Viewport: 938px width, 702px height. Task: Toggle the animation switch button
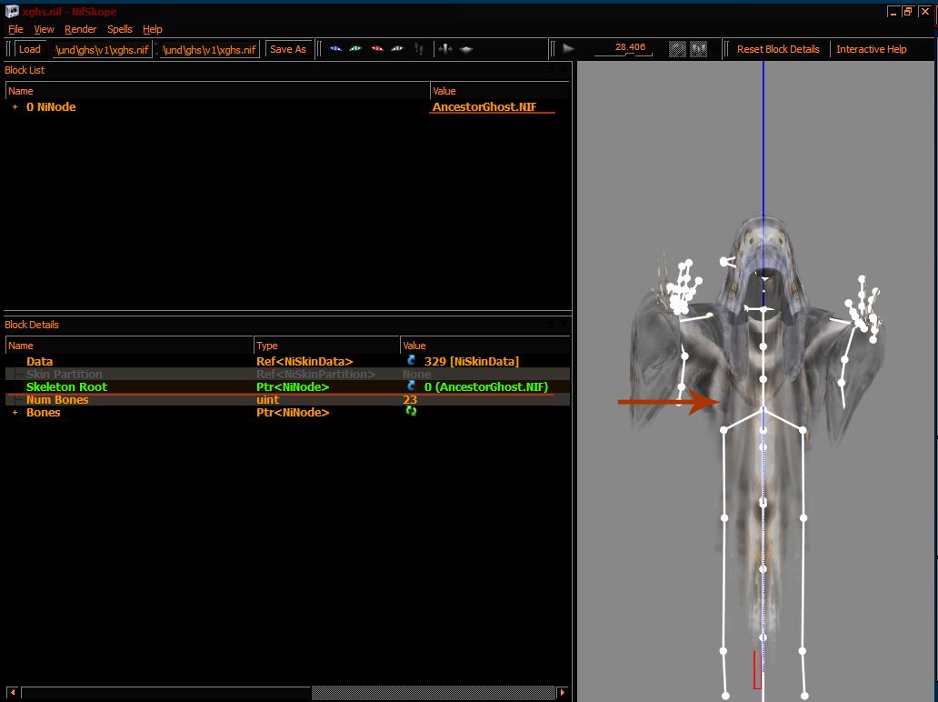pos(698,49)
